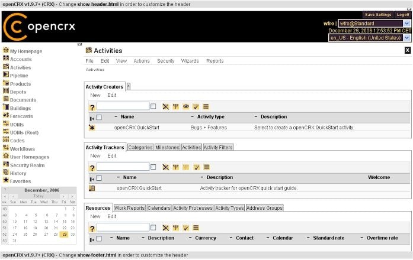Screen dimensions: 413x260
Task: Click the Save Settings button
Action: pos(377,15)
